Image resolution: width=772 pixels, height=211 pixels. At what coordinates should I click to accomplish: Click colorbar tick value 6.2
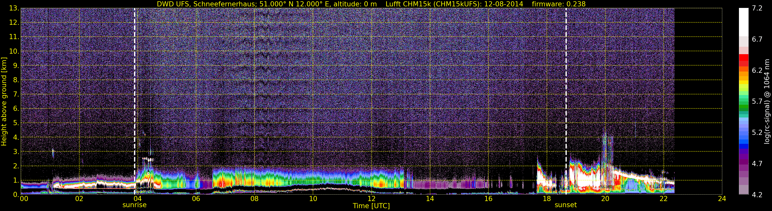pos(757,71)
